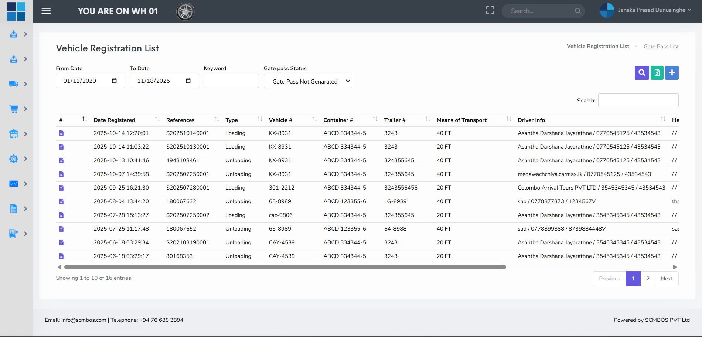Screen dimensions: 702x337
Task: Click the gear settings sidebar icon
Action: pos(14,159)
